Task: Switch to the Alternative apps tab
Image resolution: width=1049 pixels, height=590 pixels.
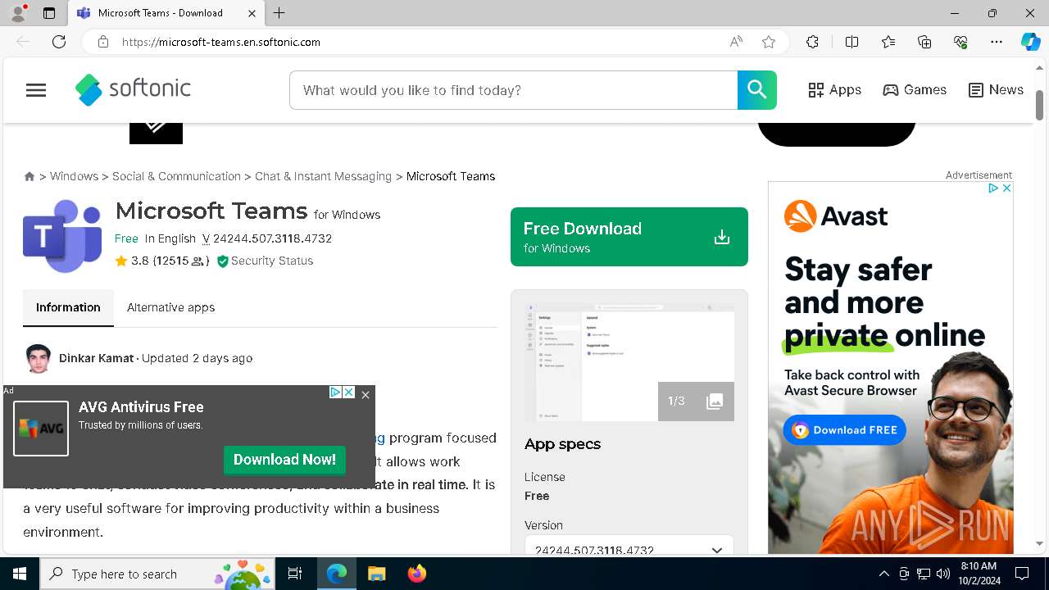Action: [170, 307]
